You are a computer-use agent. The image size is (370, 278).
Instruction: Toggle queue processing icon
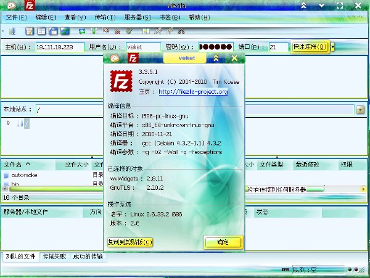[x=94, y=31]
